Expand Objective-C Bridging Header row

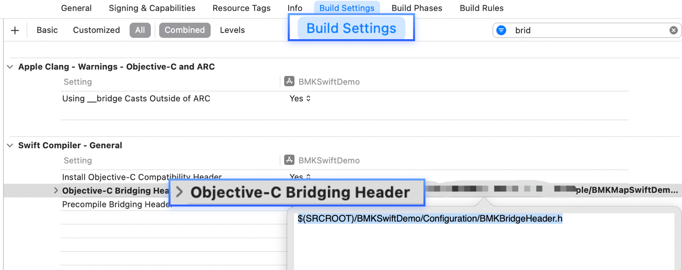56,191
